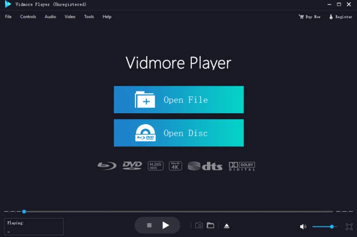Open the Video menu
The height and width of the screenshot is (237, 357).
70,17
